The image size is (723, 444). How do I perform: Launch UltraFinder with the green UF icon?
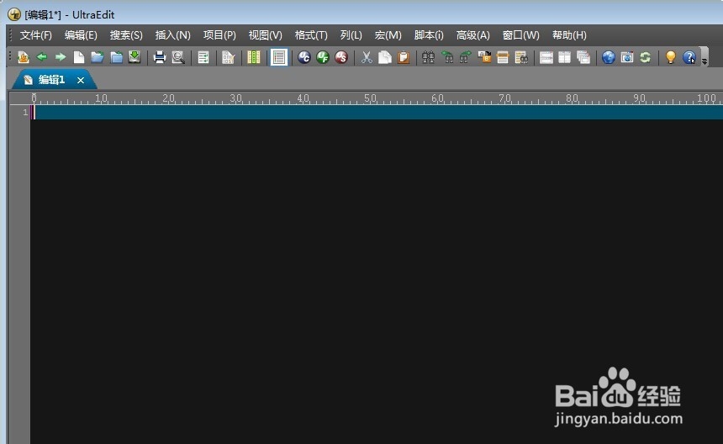[323, 57]
